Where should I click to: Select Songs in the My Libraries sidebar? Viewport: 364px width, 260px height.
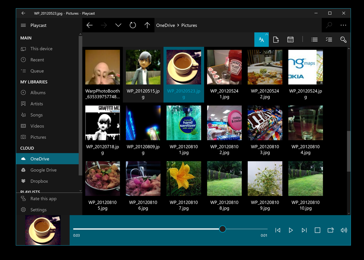[37, 115]
